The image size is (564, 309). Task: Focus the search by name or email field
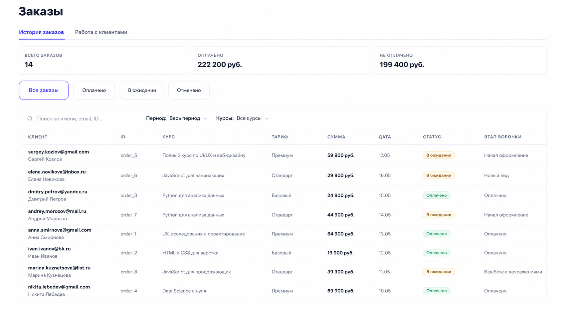tap(83, 119)
